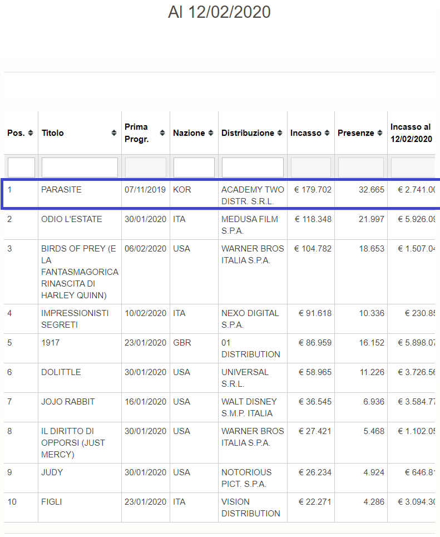Sort by Presenze column arrows

tap(380, 133)
